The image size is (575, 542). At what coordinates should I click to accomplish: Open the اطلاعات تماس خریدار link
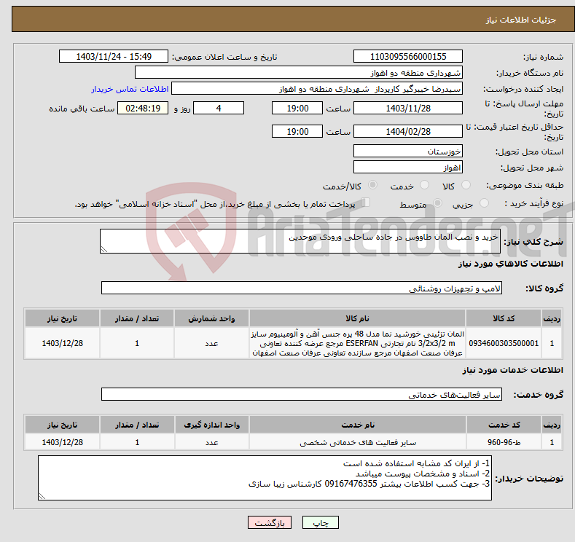[x=130, y=89]
